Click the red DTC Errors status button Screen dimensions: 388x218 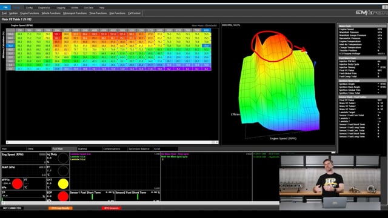(112, 208)
